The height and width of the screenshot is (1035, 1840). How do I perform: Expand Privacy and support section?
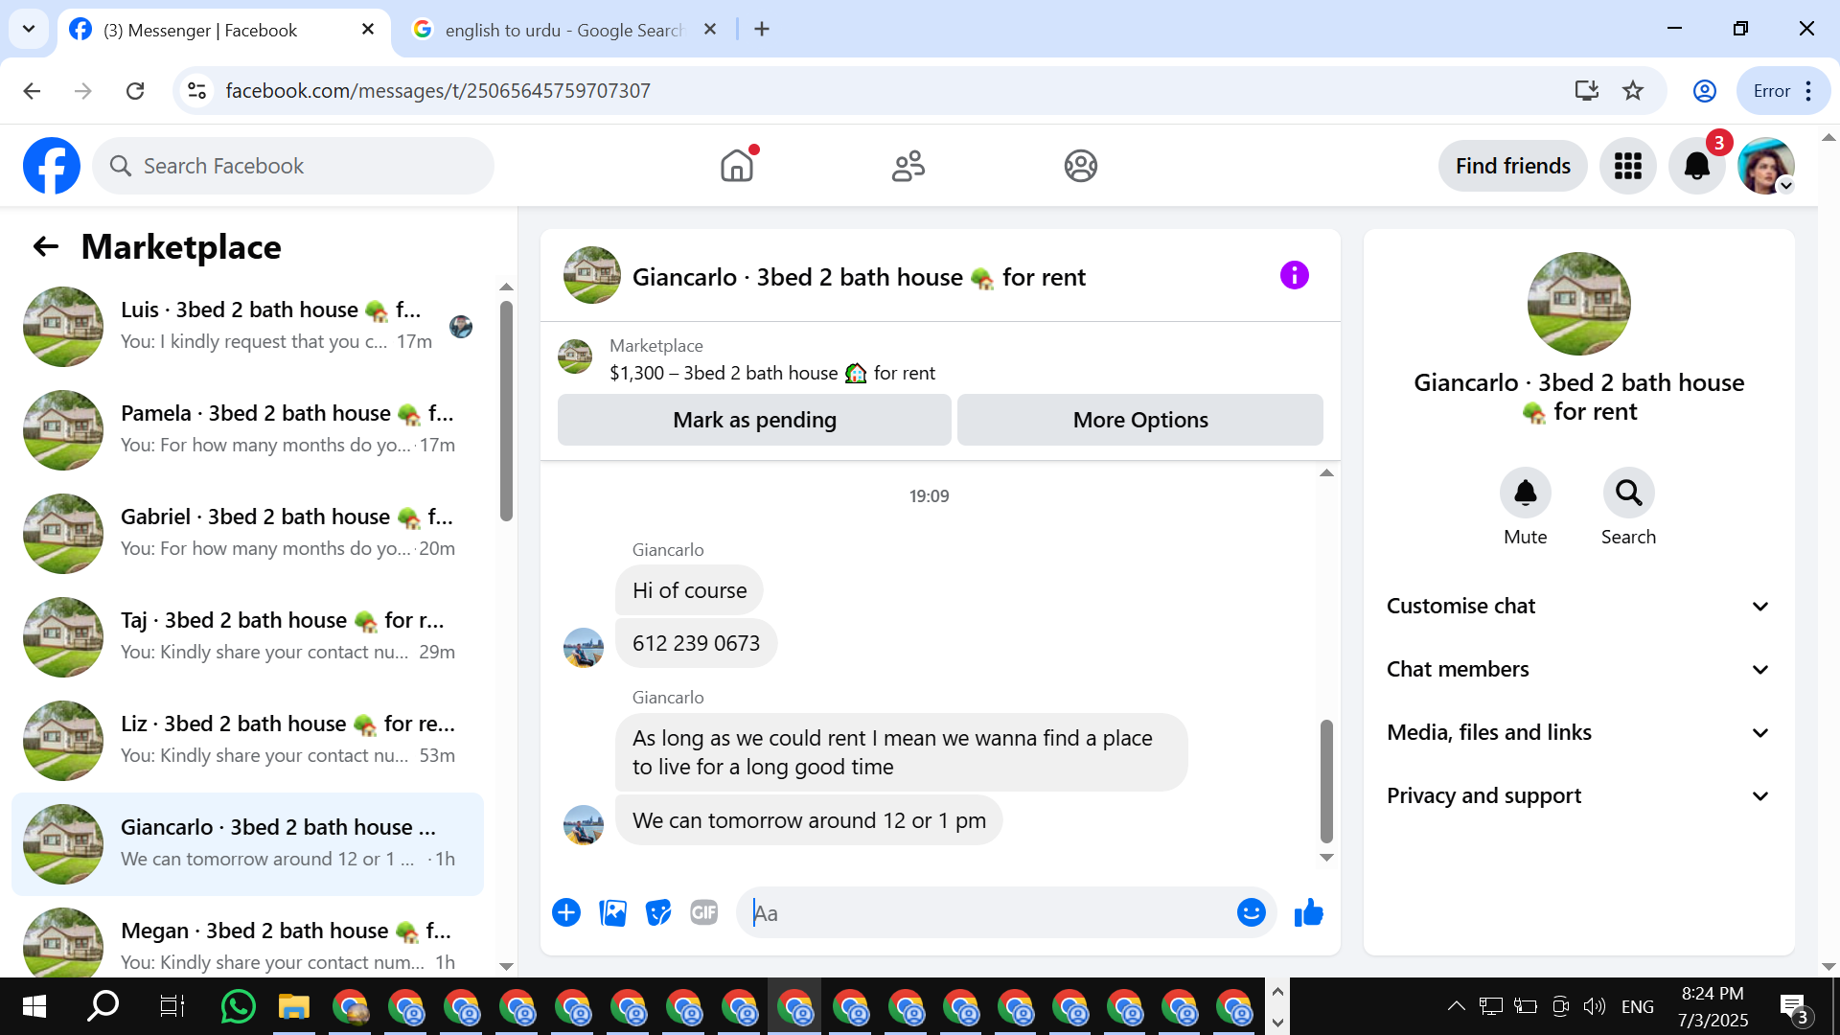pyautogui.click(x=1578, y=796)
